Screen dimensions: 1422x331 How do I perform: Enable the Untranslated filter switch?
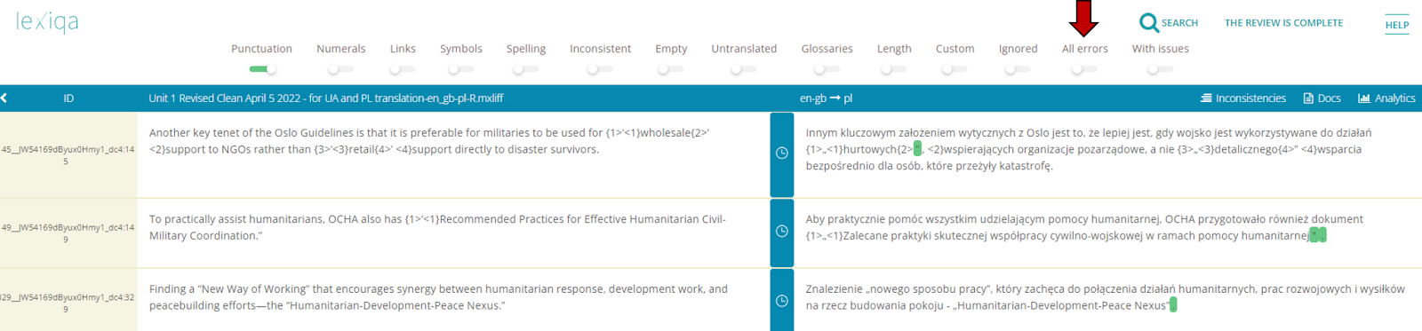(744, 69)
